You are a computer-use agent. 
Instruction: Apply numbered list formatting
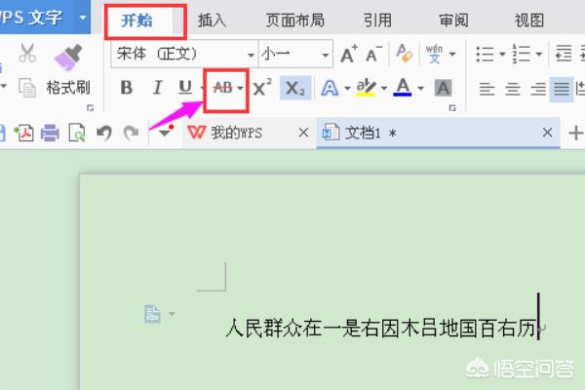pos(522,54)
